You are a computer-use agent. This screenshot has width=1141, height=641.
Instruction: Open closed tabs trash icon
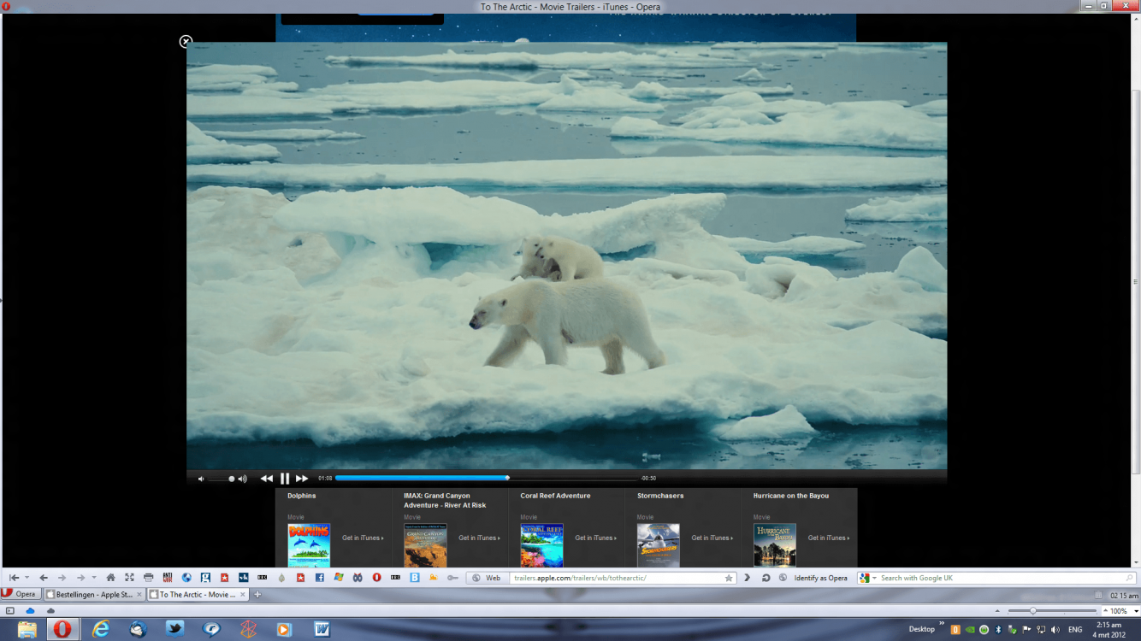1098,595
